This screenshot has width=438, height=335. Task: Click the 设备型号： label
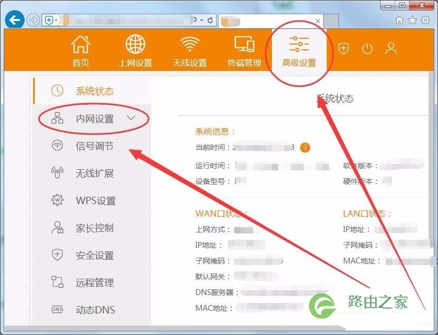[213, 181]
